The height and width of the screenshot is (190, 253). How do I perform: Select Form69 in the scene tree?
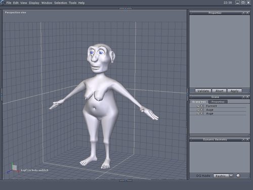tap(212, 106)
